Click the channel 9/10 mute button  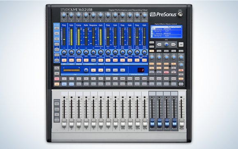(x=123, y=79)
